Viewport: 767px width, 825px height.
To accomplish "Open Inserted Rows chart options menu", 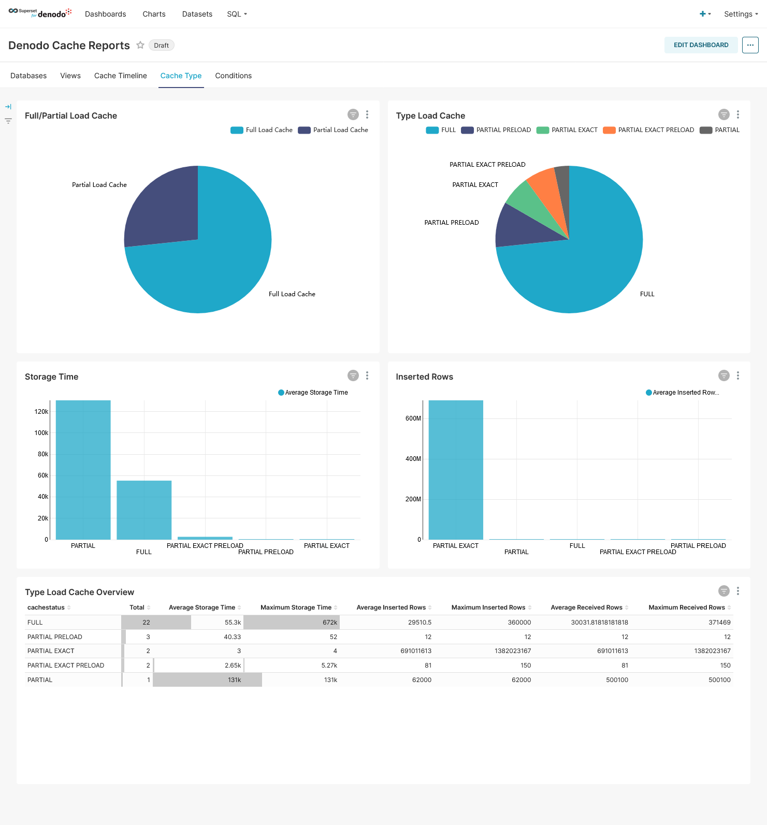I will point(738,375).
